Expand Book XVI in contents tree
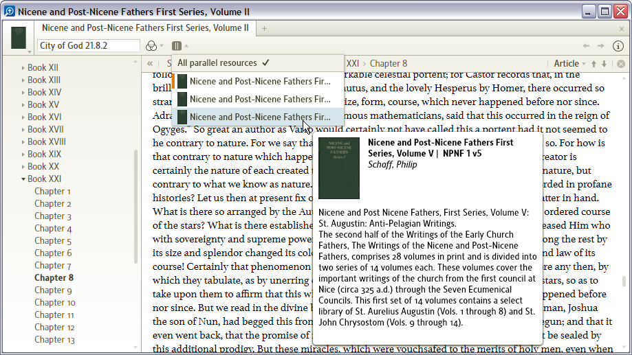The width and height of the screenshot is (632, 355). pos(23,117)
